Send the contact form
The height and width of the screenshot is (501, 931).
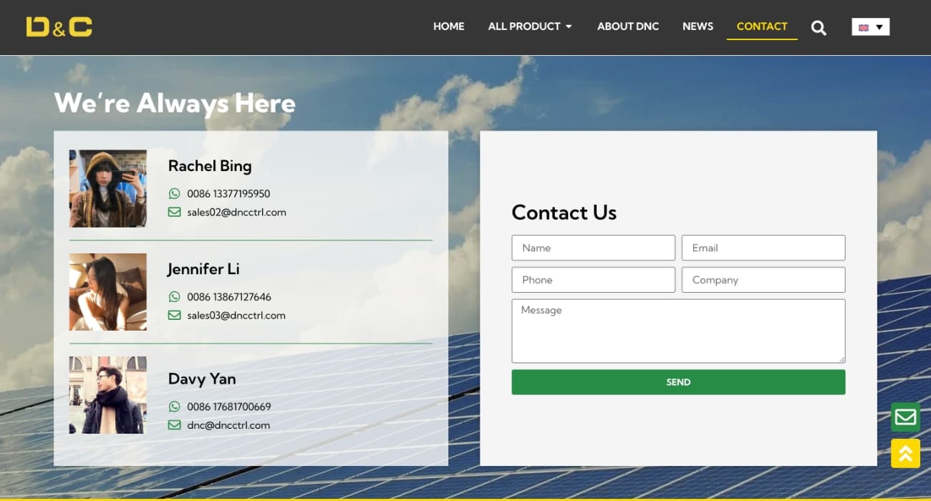pyautogui.click(x=678, y=382)
